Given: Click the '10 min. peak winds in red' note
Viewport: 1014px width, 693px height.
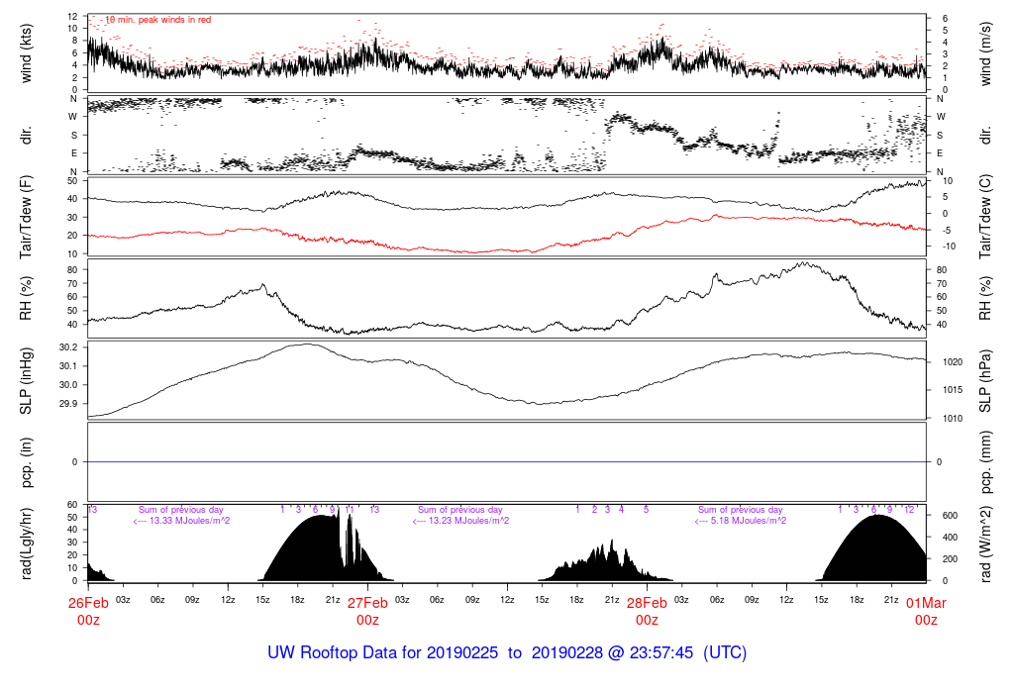Looking at the screenshot, I should [x=157, y=20].
